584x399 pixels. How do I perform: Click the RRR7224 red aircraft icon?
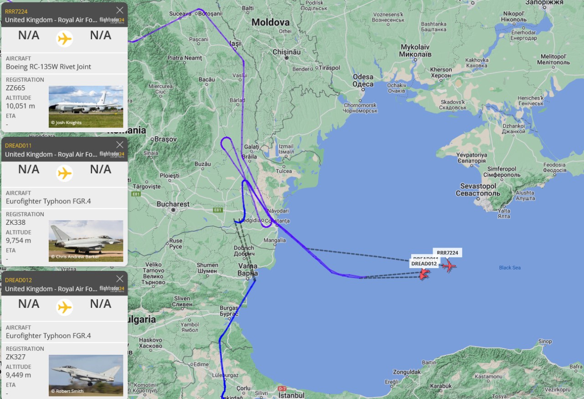(x=449, y=266)
